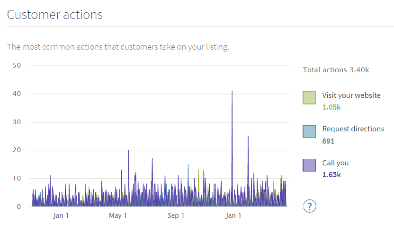The image size is (394, 232).
Task: Click the Call you legend label
Action: tap(335, 163)
